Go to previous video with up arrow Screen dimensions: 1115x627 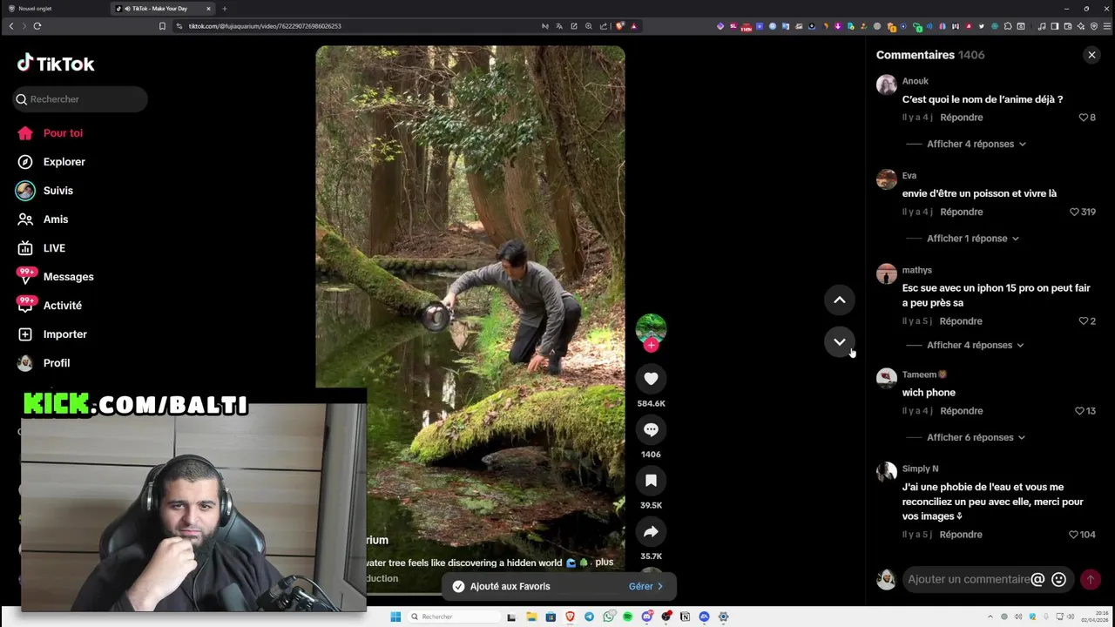tap(840, 300)
